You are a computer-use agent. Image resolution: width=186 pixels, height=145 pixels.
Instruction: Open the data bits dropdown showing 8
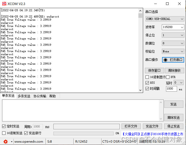pyautogui.click(x=173, y=43)
